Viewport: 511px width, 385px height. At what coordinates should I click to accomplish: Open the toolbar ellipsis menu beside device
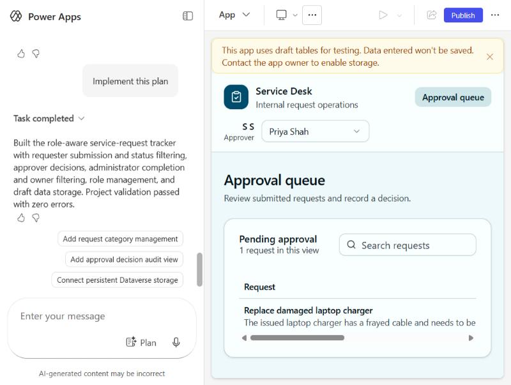(x=312, y=15)
